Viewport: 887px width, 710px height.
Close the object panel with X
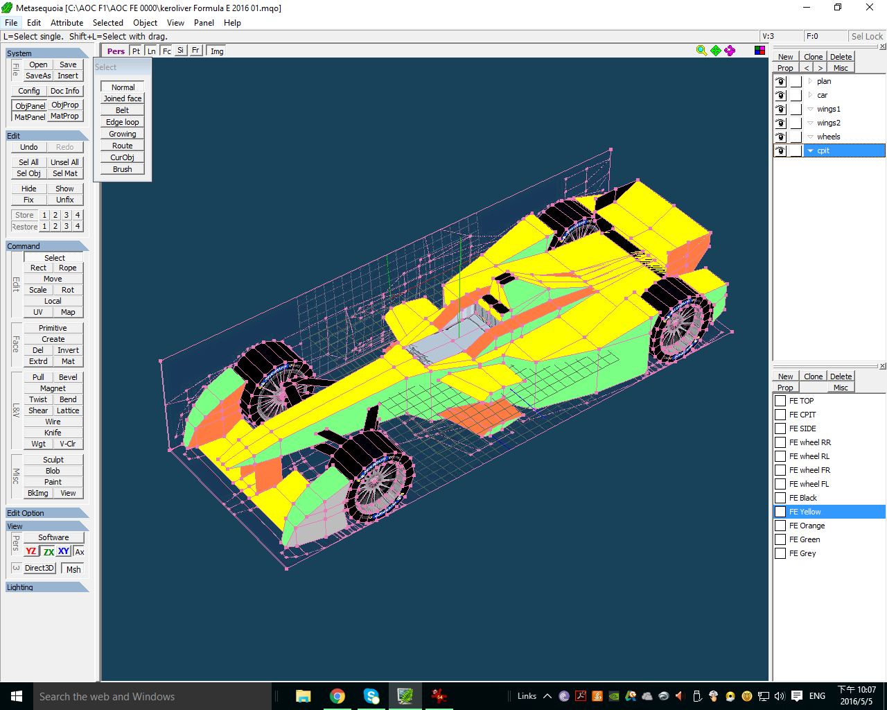pyautogui.click(x=882, y=47)
